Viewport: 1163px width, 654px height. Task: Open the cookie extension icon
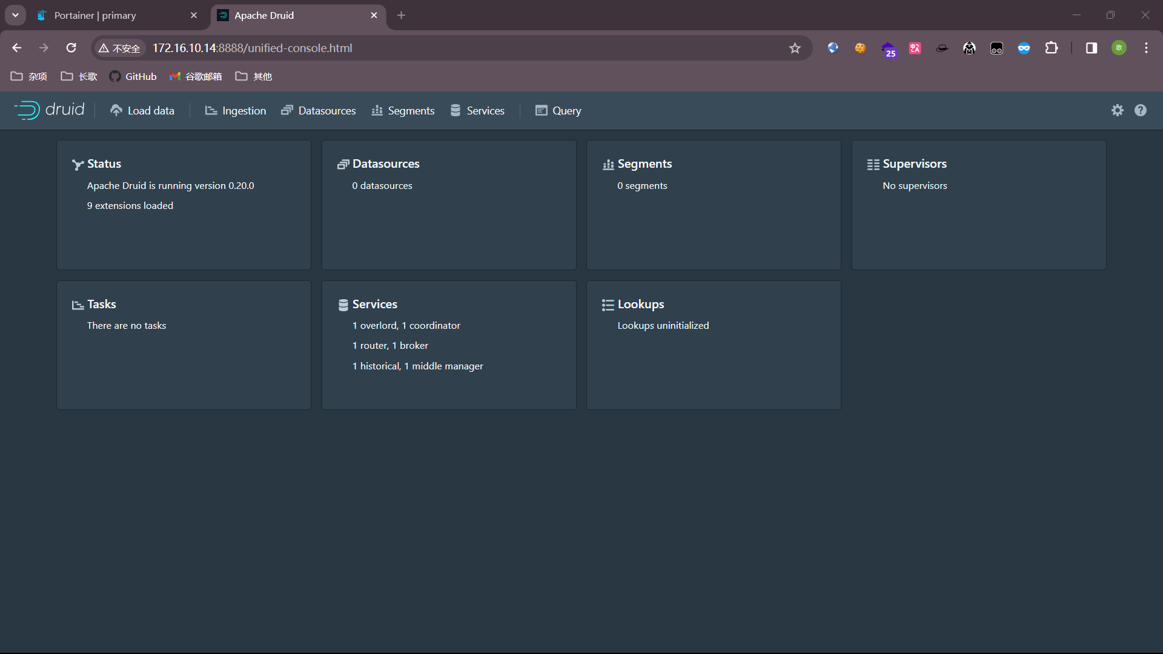pyautogui.click(x=860, y=48)
